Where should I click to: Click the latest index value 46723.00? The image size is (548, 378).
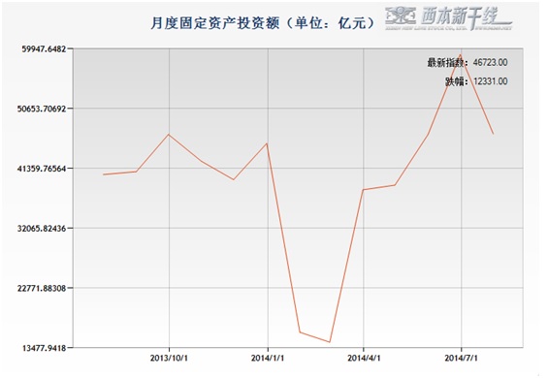[x=490, y=63]
